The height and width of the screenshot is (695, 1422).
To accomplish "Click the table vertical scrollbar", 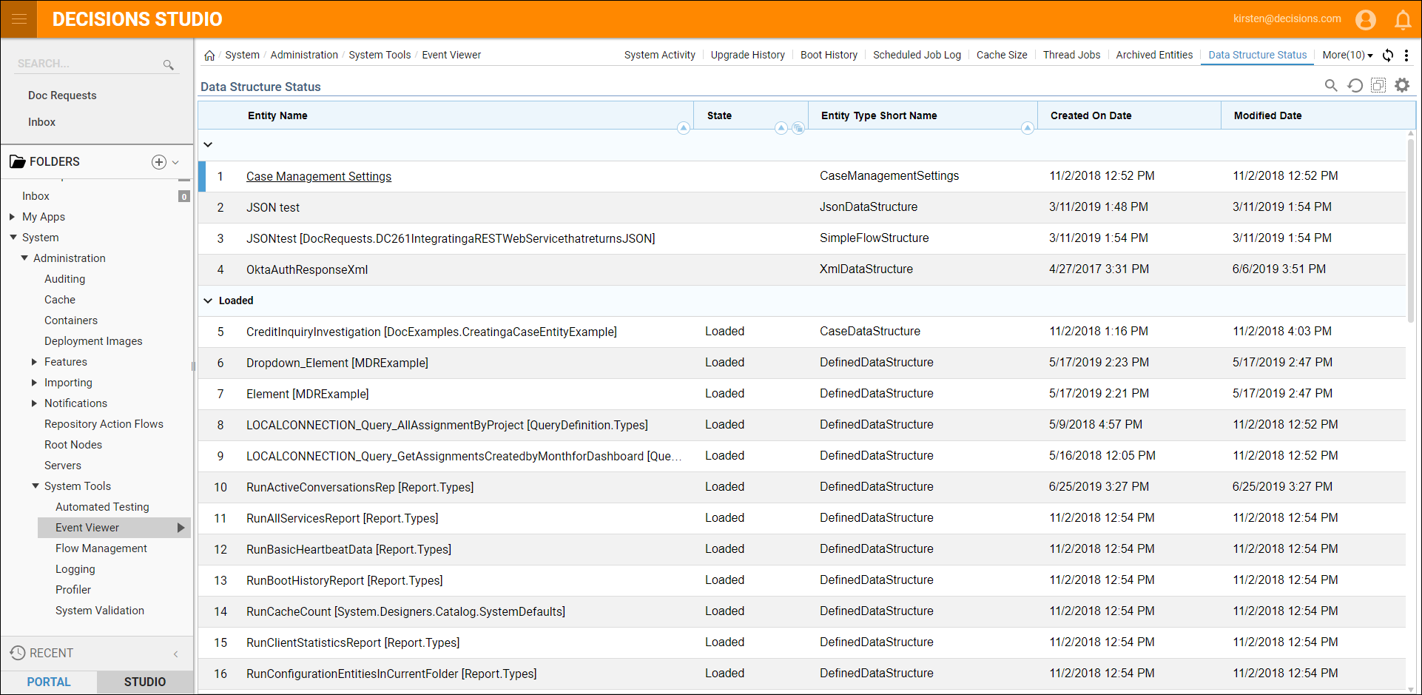I will (x=1410, y=229).
